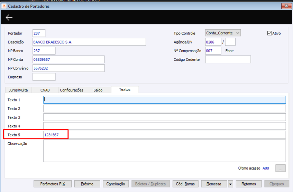Click the DV box after the slash
293x192 pixels.
pos(230,42)
